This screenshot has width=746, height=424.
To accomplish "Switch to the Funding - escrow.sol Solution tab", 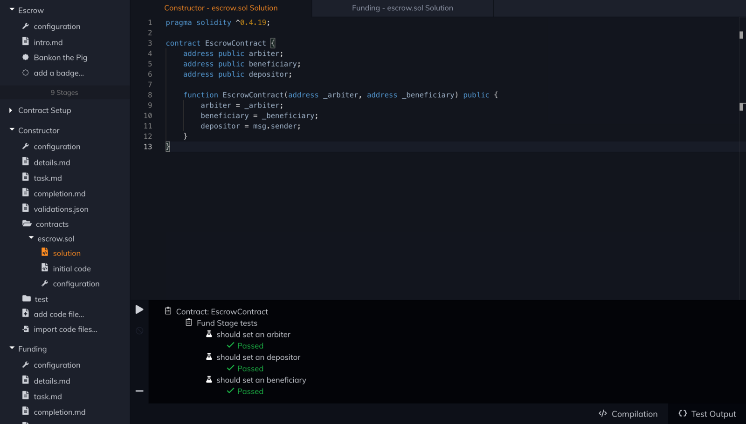I will tap(402, 8).
